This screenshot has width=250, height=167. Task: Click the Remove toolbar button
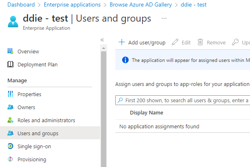(x=212, y=42)
